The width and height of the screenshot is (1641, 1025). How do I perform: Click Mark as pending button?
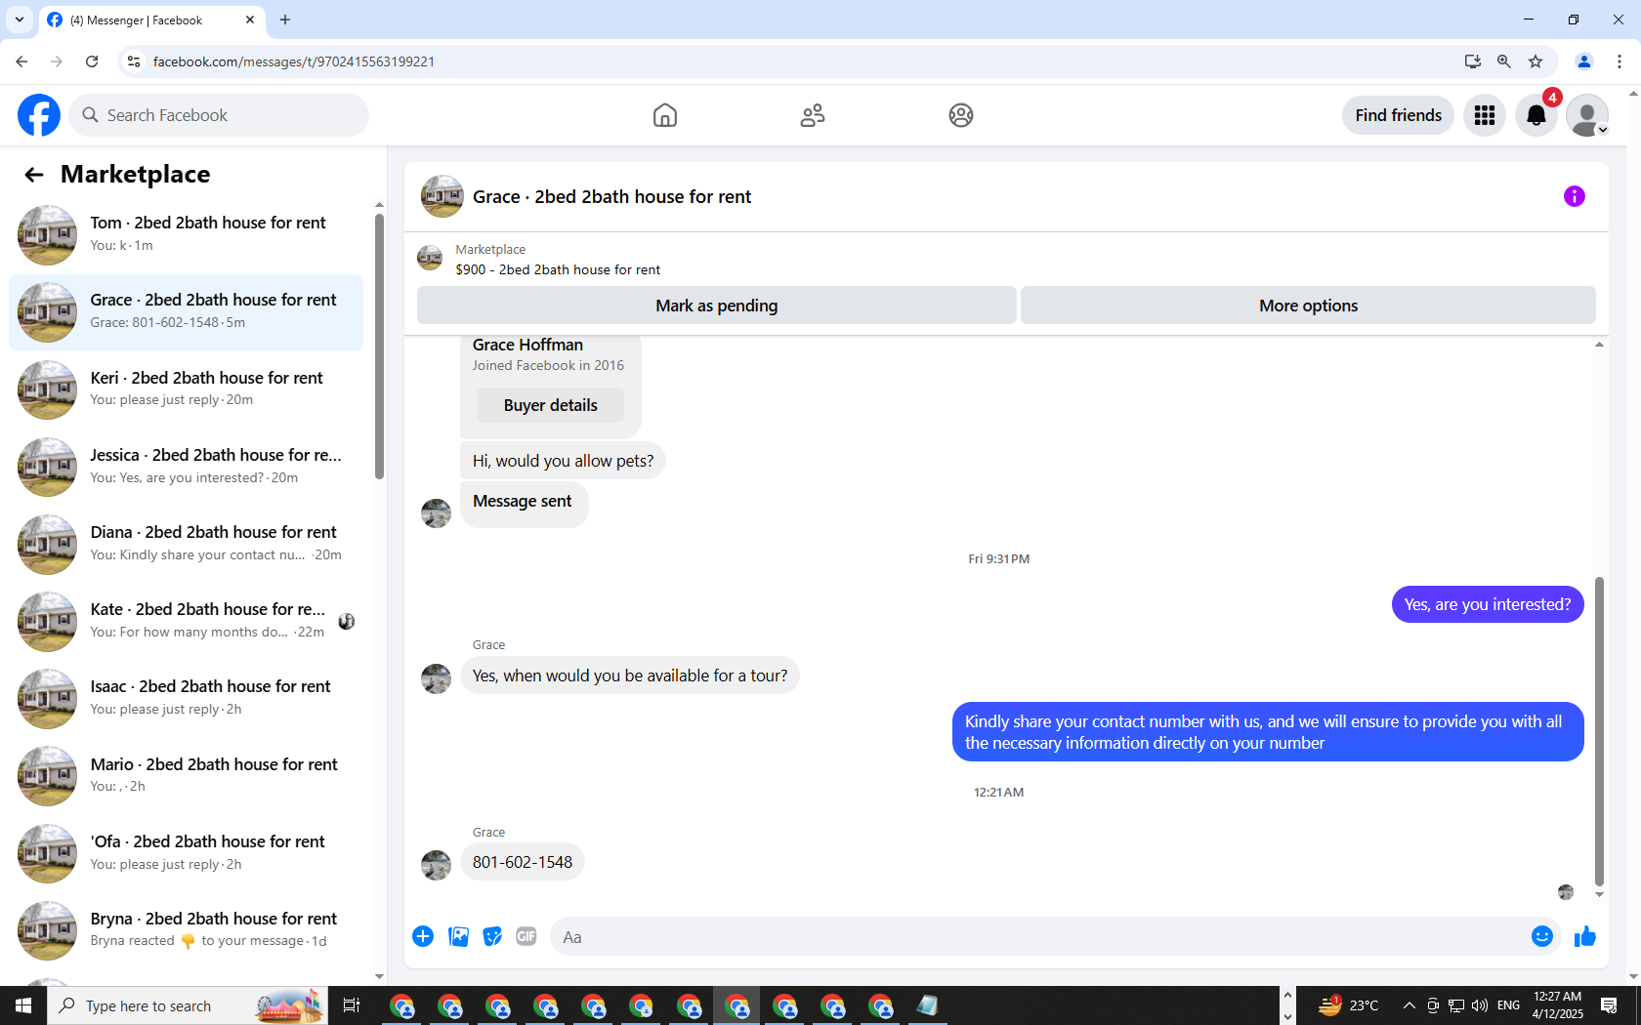point(717,306)
